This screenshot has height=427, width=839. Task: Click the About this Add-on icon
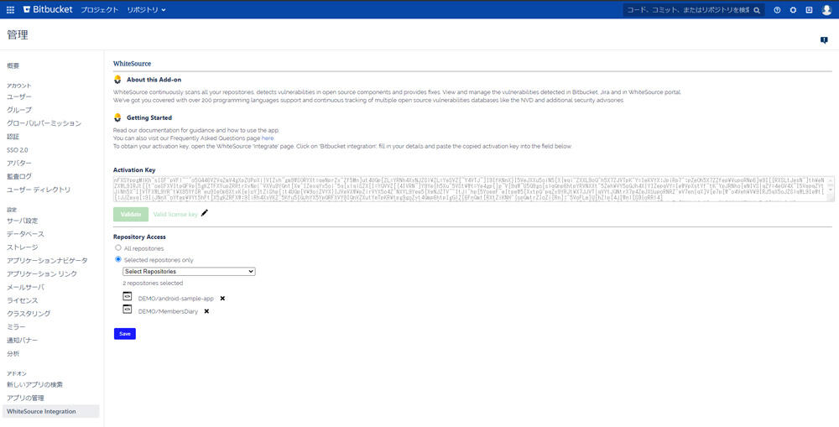pos(117,79)
